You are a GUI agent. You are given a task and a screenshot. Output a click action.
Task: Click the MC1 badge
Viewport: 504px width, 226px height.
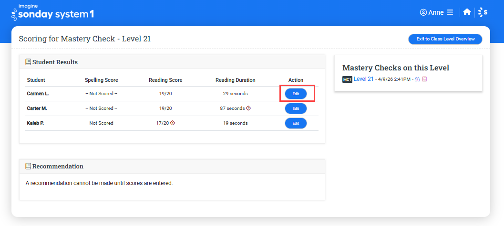[347, 79]
